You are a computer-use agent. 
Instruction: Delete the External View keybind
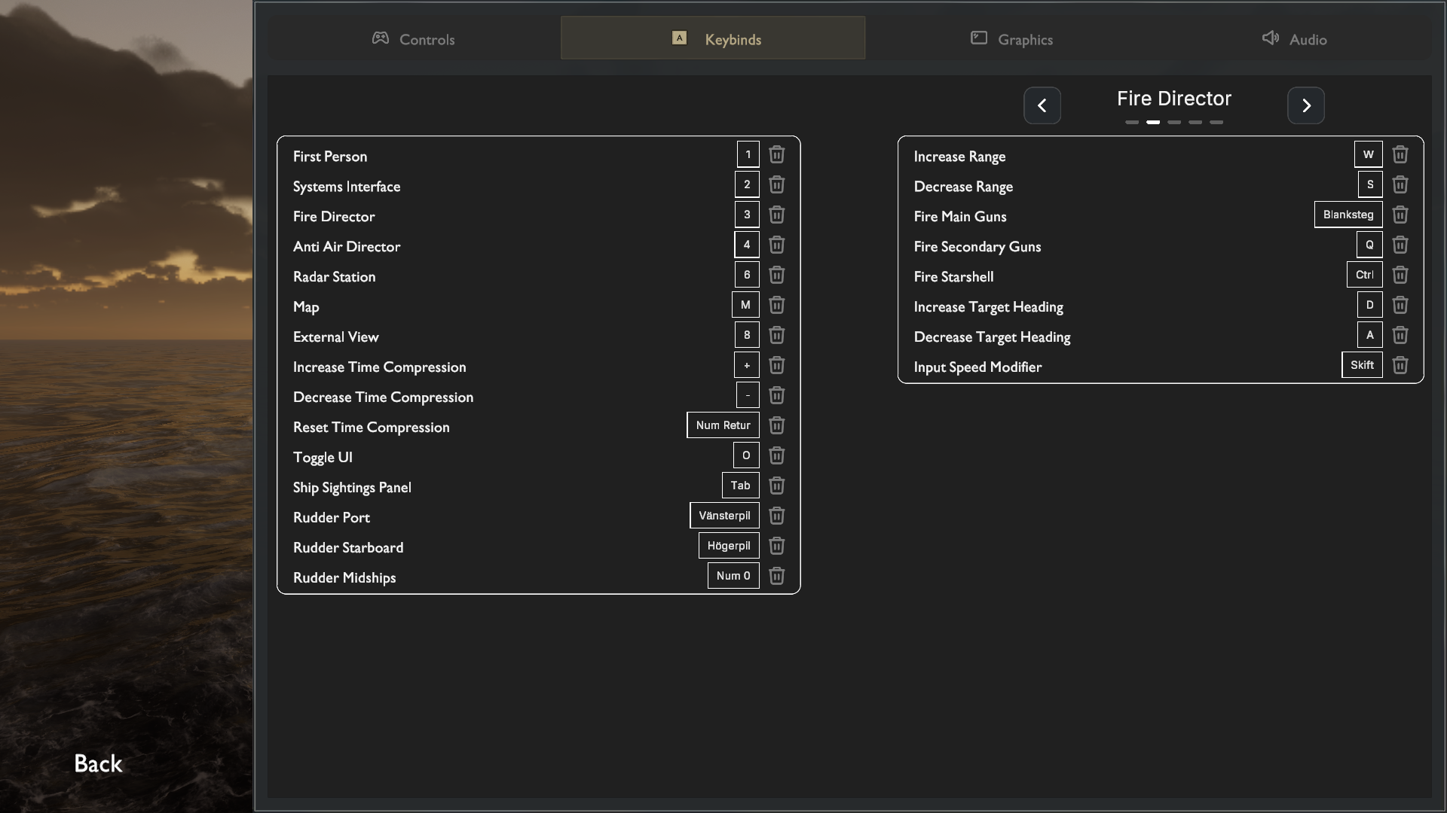click(776, 335)
